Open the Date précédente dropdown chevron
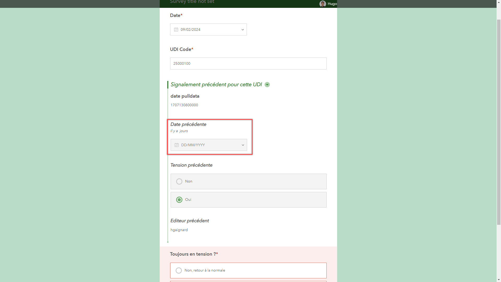The height and width of the screenshot is (282, 501). click(243, 145)
